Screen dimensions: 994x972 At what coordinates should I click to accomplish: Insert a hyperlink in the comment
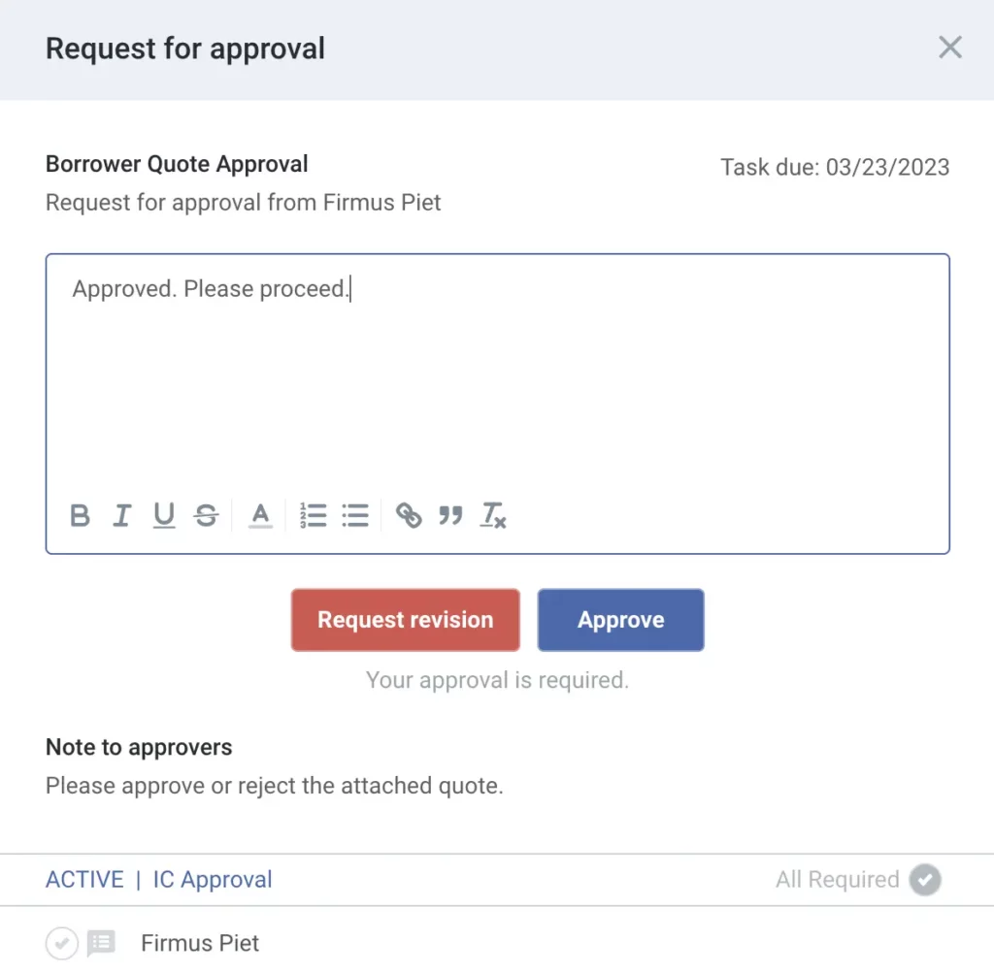click(409, 515)
